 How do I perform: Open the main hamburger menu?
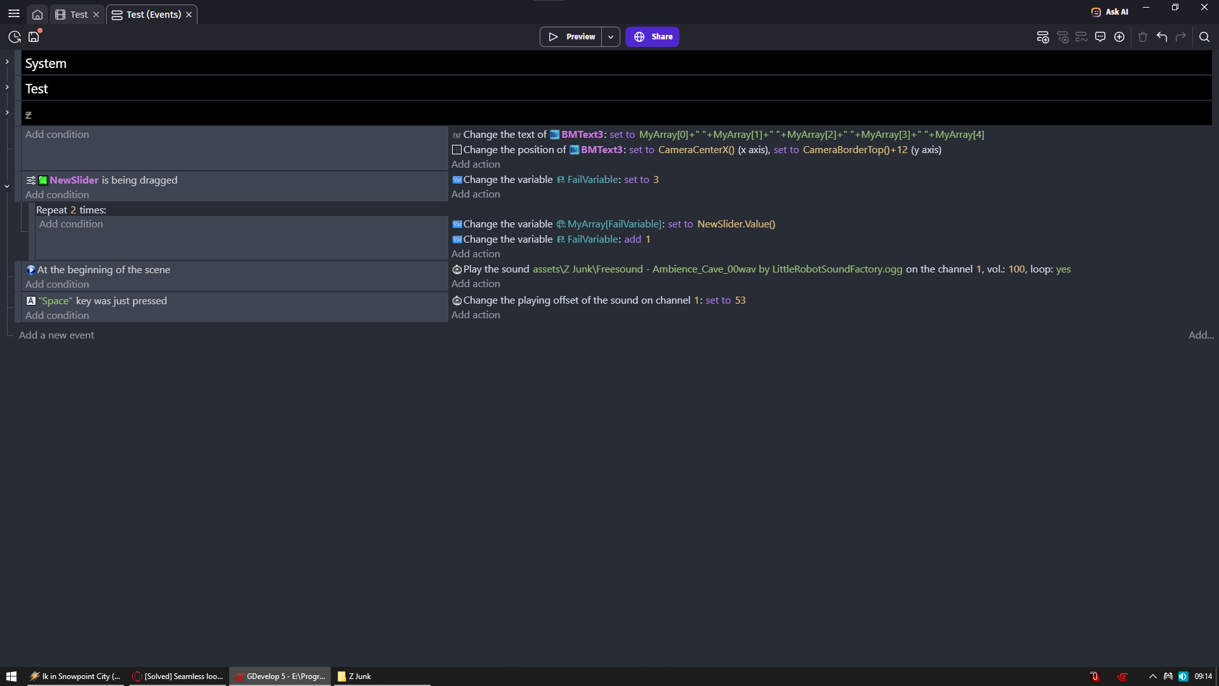[14, 13]
